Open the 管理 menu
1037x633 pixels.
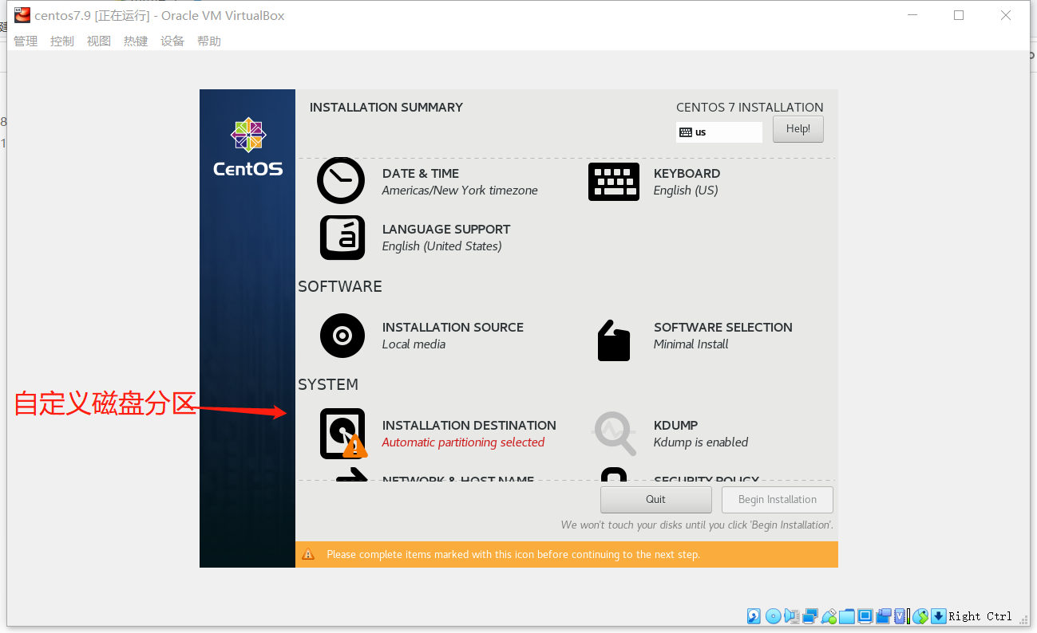(26, 41)
